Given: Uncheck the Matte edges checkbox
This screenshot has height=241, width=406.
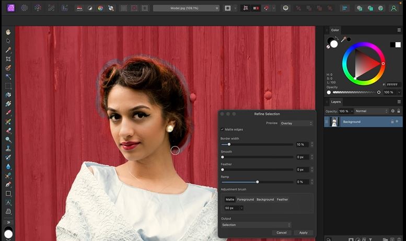Looking at the screenshot, I should point(222,129).
